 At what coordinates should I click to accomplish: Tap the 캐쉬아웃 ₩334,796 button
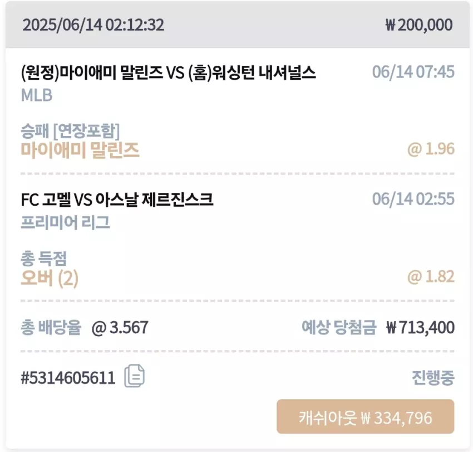365,417
